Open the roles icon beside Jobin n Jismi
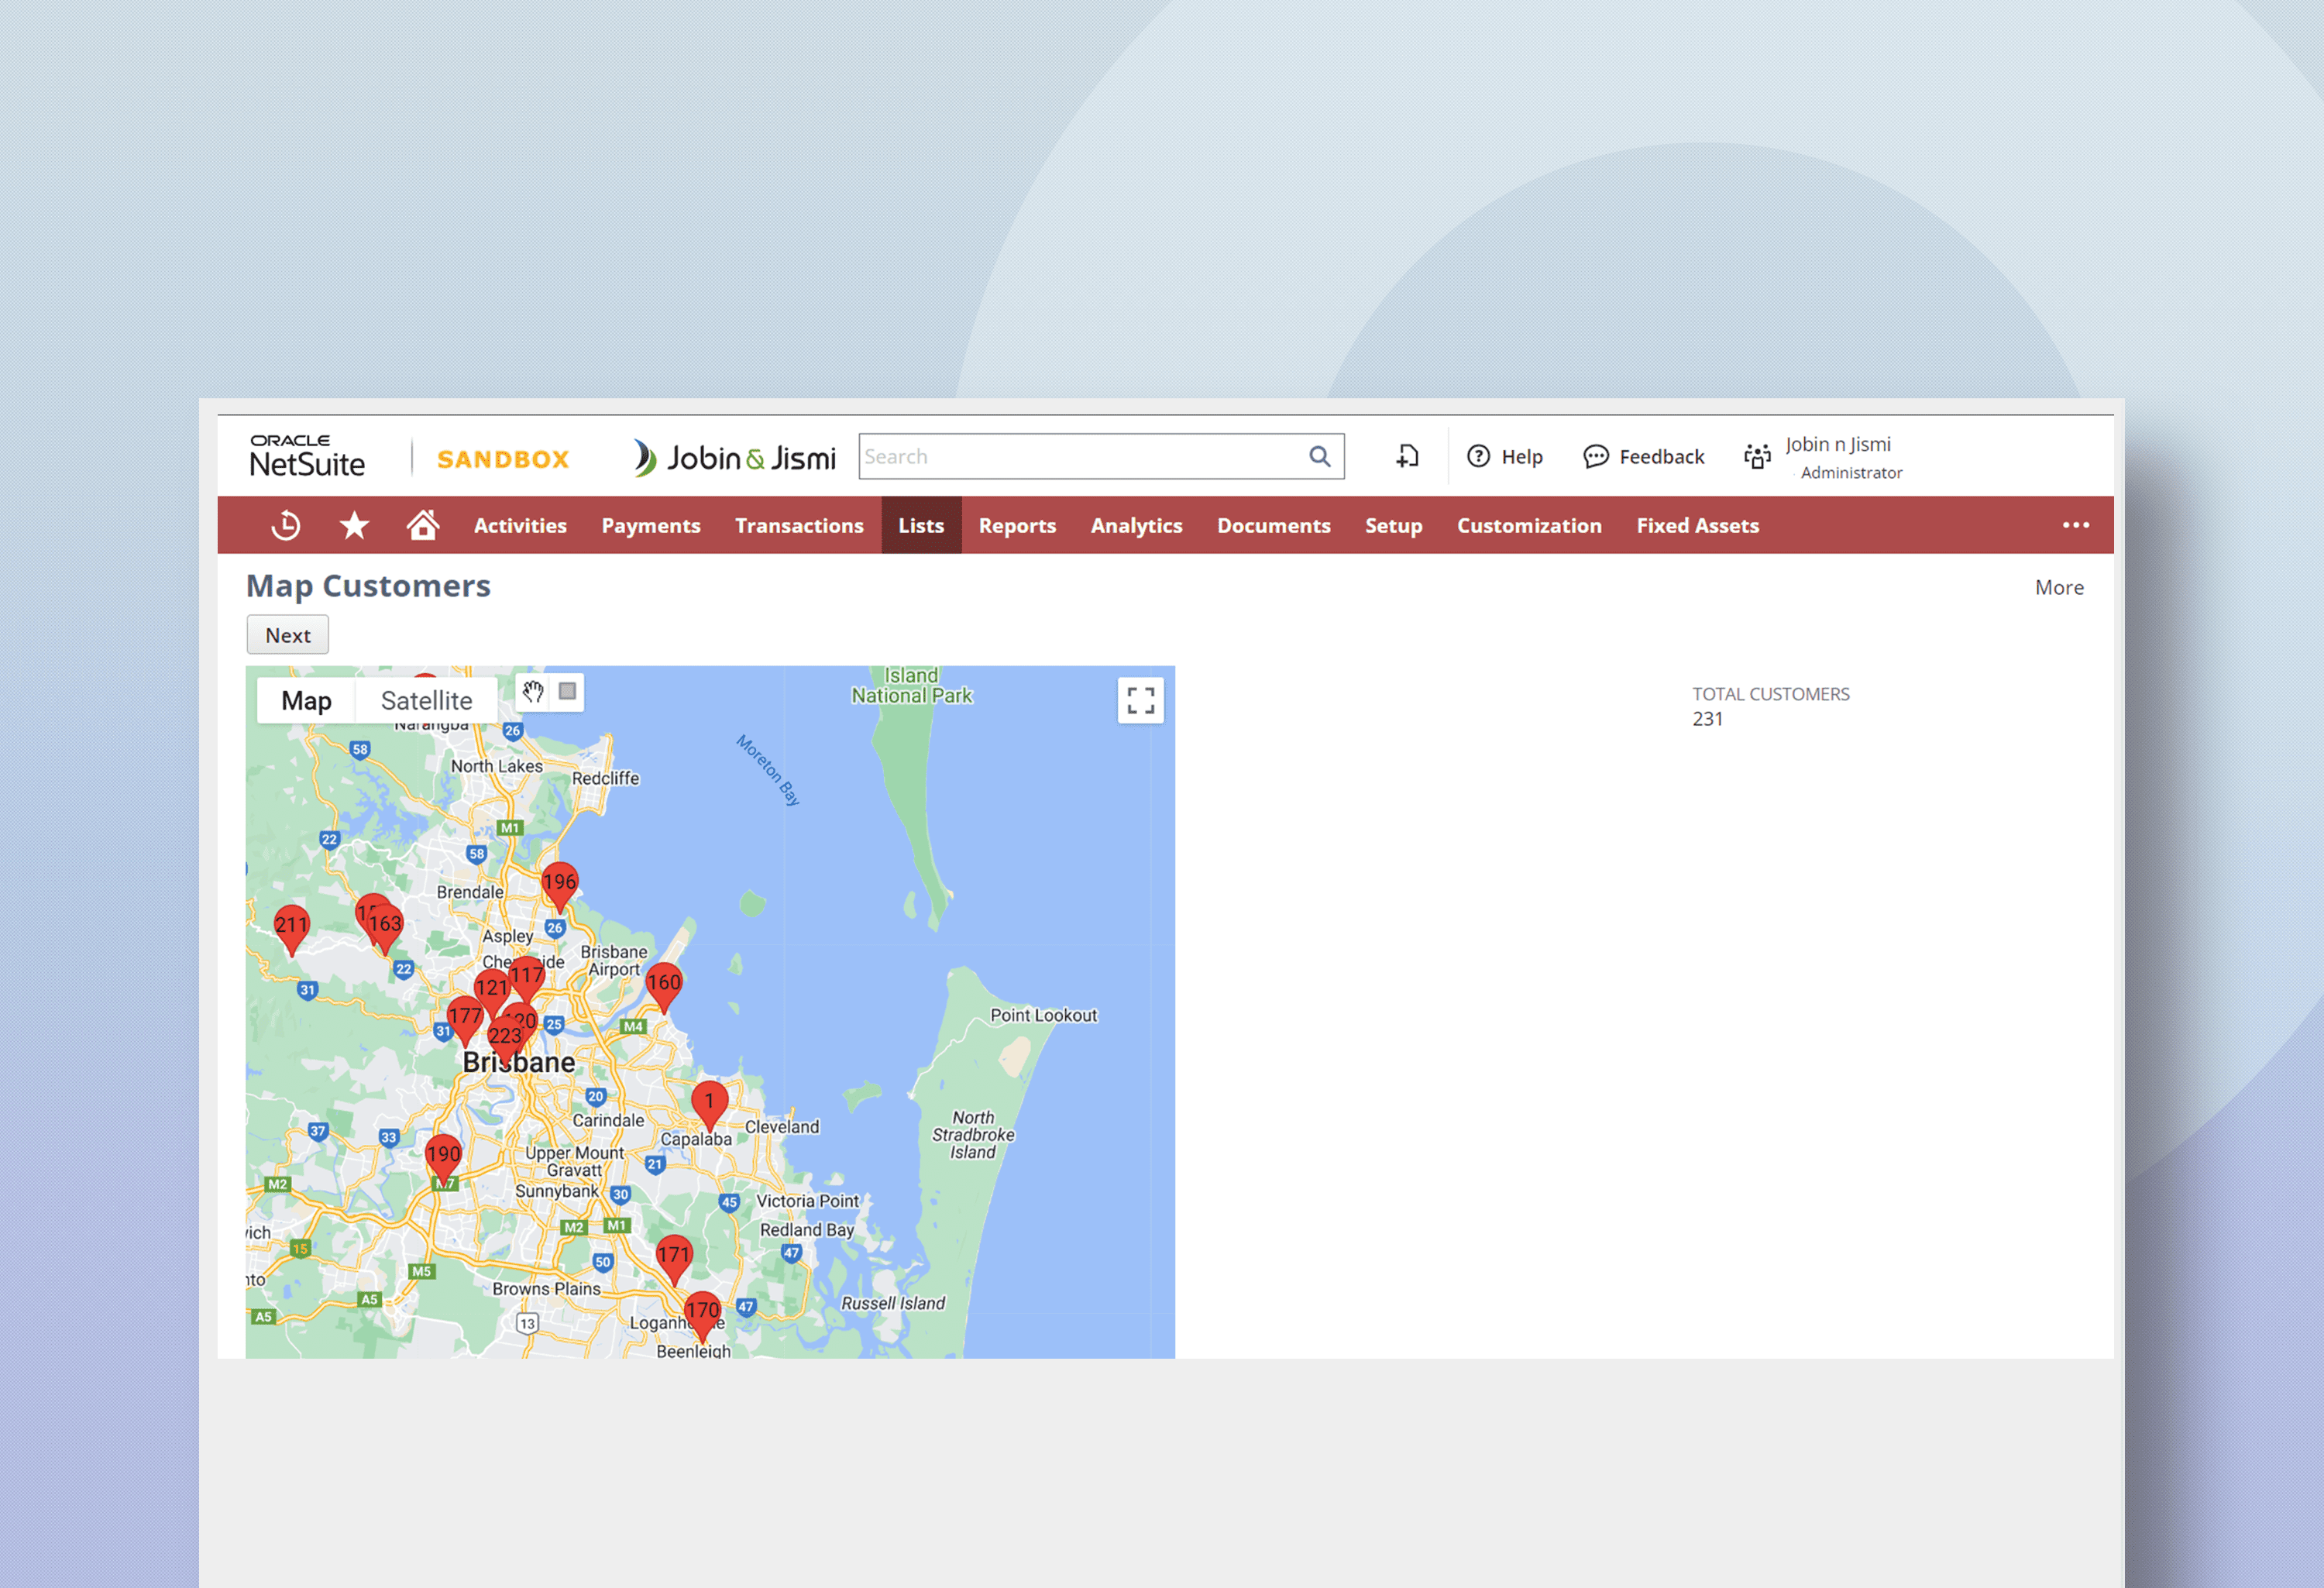 click(x=1757, y=456)
